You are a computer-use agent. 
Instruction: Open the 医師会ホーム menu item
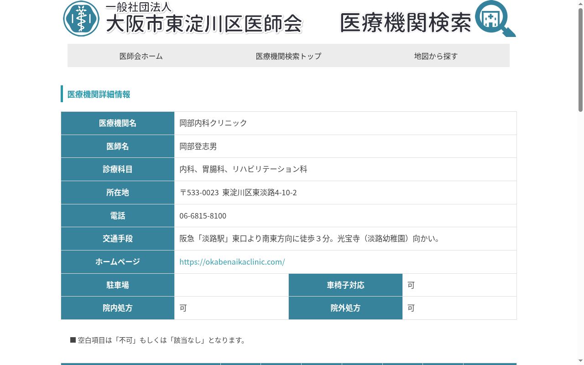click(141, 56)
